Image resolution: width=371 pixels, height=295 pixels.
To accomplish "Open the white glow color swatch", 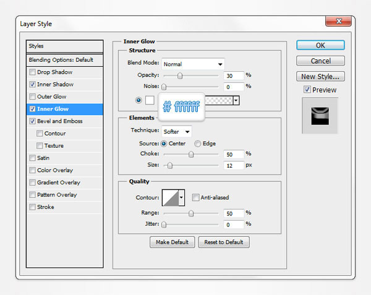I will tap(149, 100).
